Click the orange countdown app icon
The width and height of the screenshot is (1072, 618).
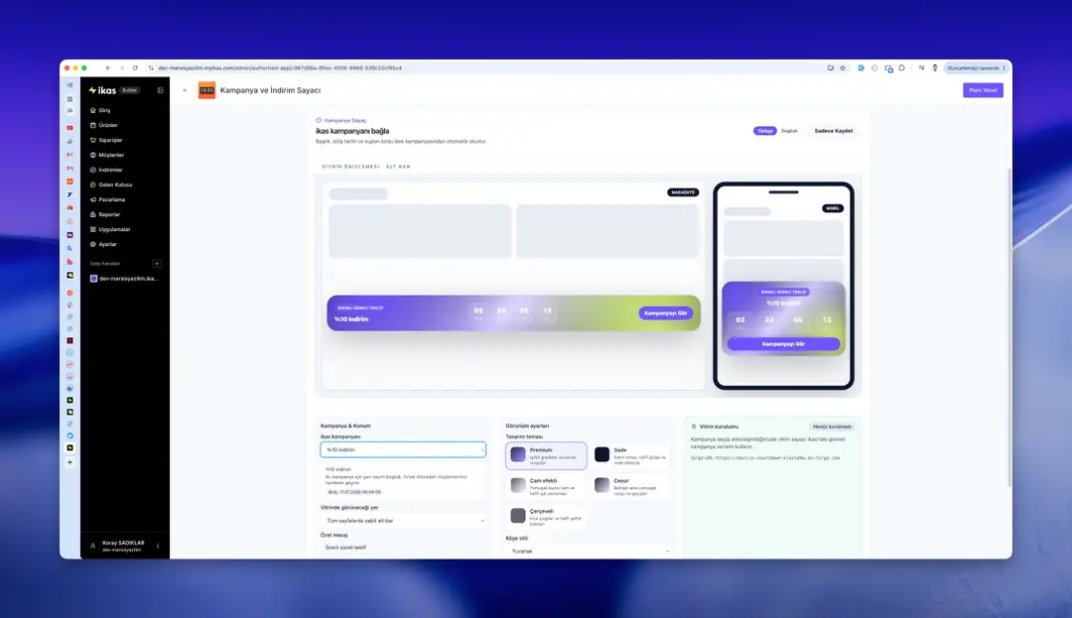coord(206,90)
